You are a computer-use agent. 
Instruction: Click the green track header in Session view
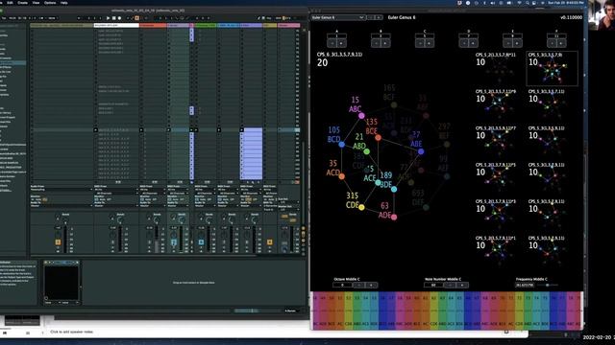[206, 26]
